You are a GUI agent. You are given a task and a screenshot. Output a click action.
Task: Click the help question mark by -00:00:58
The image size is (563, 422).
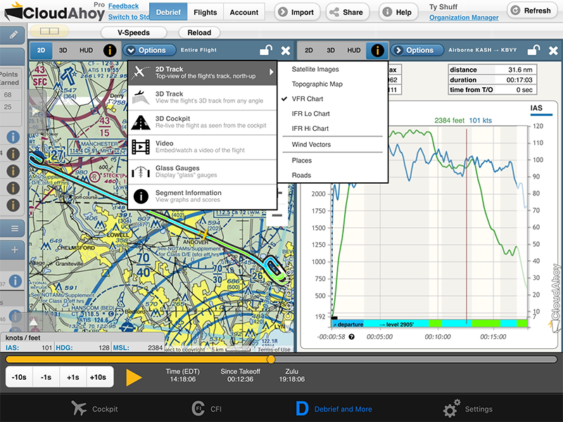[351, 337]
